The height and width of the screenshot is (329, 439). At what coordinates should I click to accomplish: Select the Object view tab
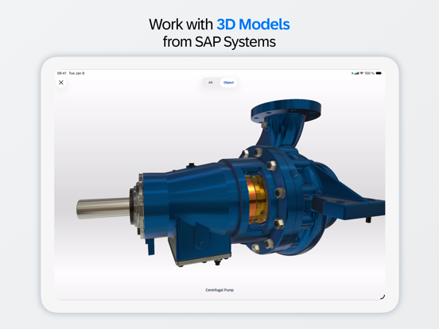pos(228,83)
